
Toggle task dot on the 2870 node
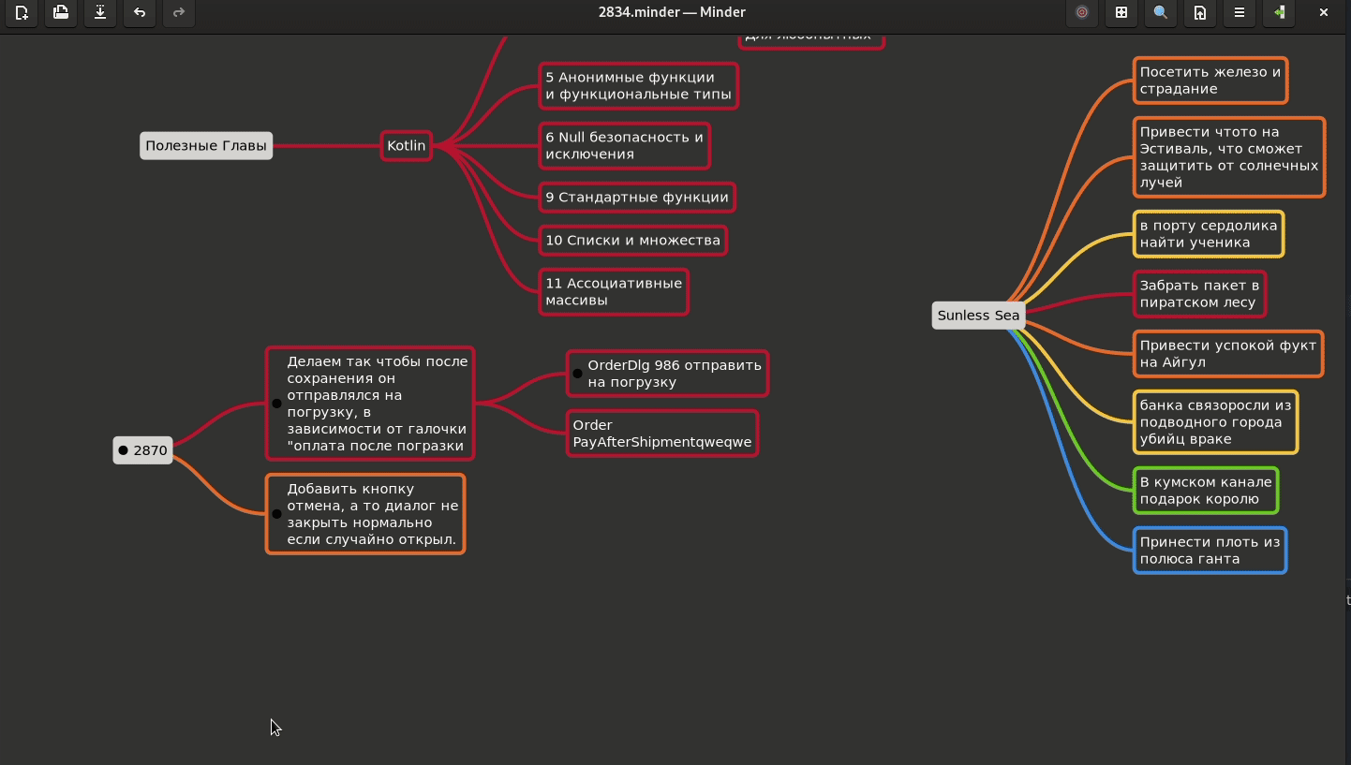pyautogui.click(x=123, y=450)
